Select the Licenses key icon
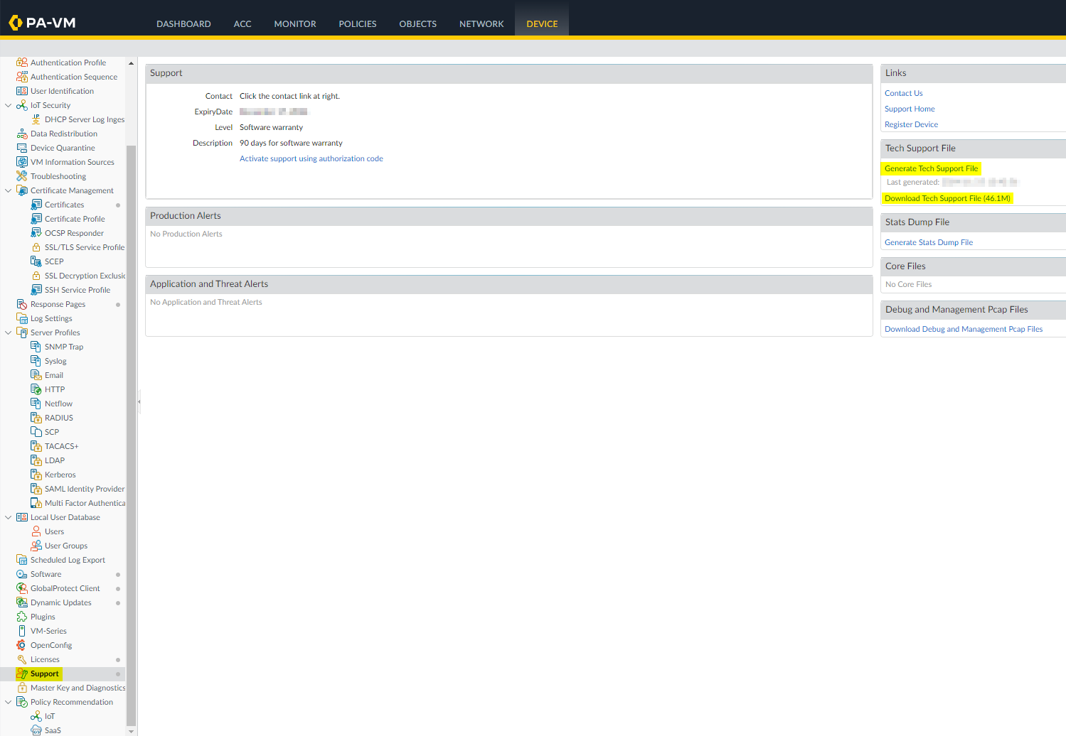The width and height of the screenshot is (1066, 736). (22, 659)
